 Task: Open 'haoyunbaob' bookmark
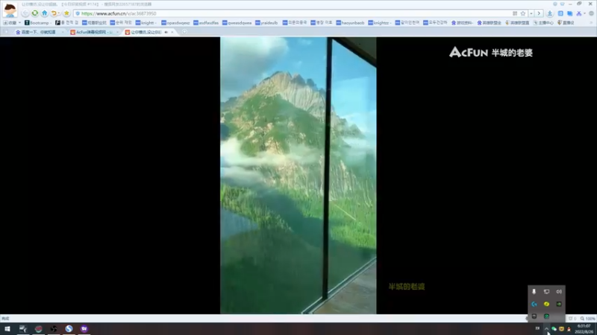(350, 23)
